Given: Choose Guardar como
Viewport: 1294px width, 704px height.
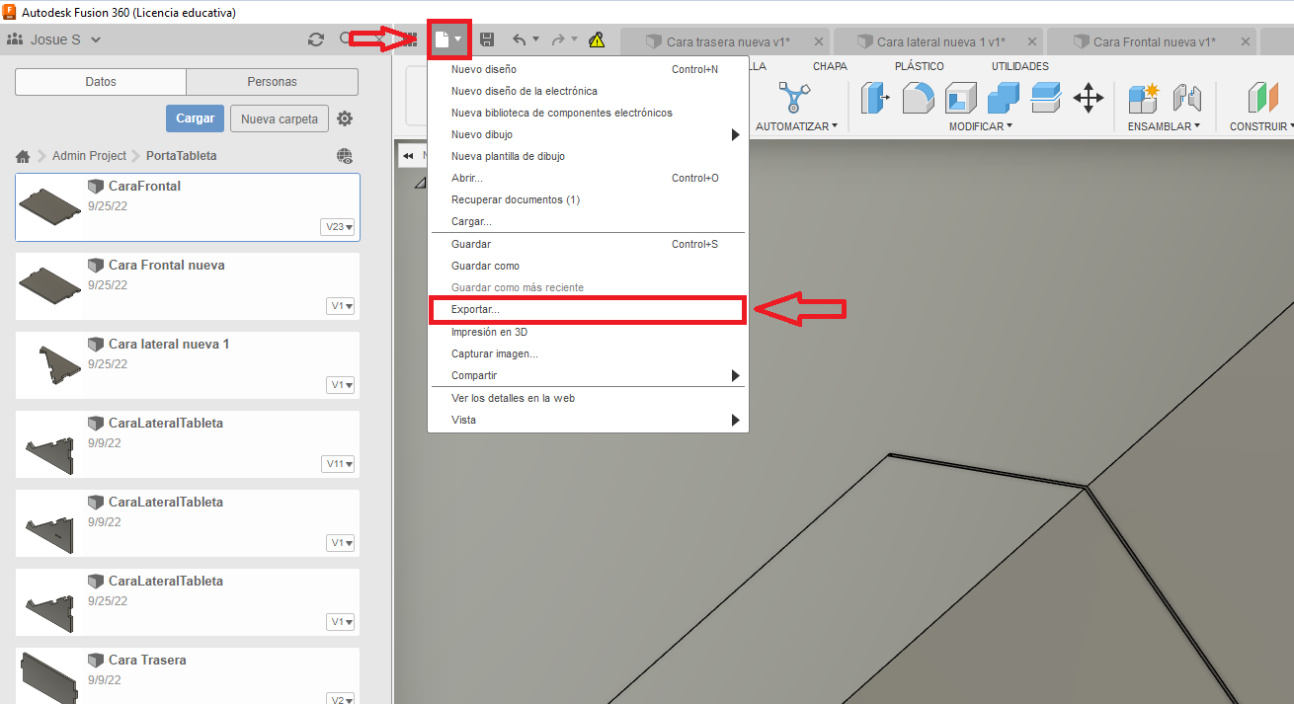Looking at the screenshot, I should (588, 266).
